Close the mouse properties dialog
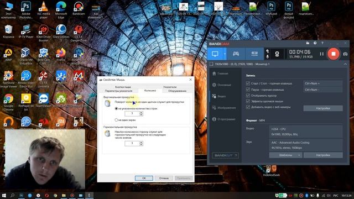Viewport: 354px width, 199px height. coord(190,80)
